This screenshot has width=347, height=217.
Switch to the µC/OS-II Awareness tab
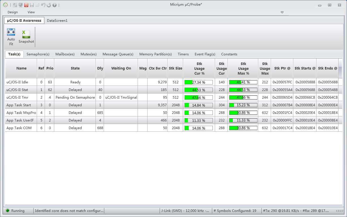24,20
